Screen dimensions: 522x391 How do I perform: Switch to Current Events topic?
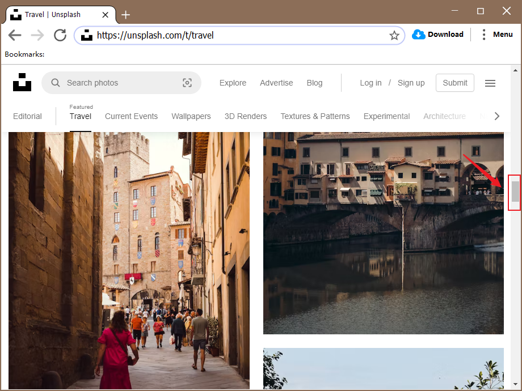(131, 116)
